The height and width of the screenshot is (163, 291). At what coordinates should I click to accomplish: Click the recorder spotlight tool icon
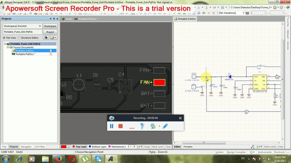pos(143,126)
